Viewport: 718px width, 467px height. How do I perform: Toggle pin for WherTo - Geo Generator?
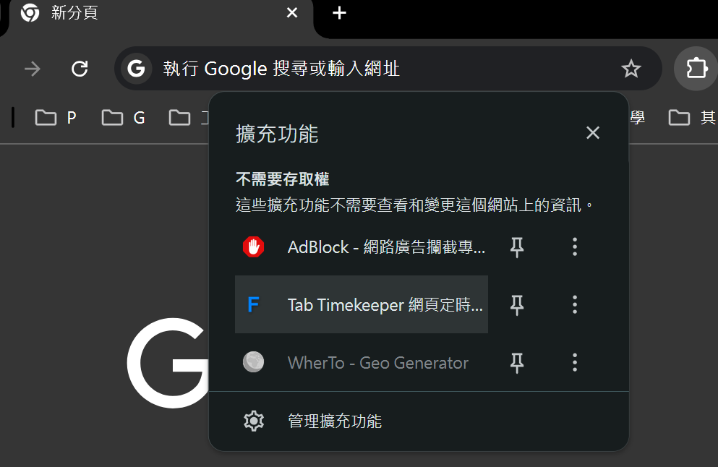517,362
